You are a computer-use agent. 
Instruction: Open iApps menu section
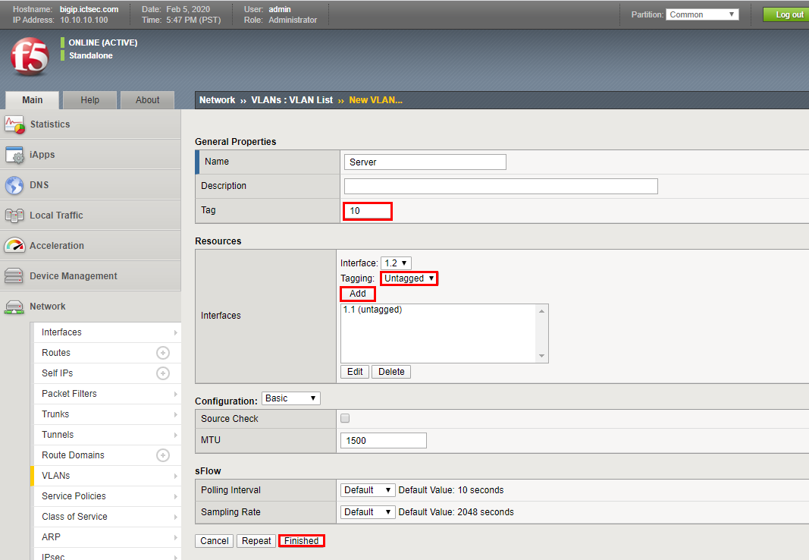(x=90, y=155)
